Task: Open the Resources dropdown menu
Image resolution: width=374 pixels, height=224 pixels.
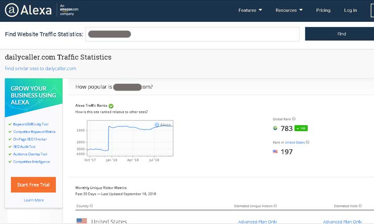Action: pos(289,10)
